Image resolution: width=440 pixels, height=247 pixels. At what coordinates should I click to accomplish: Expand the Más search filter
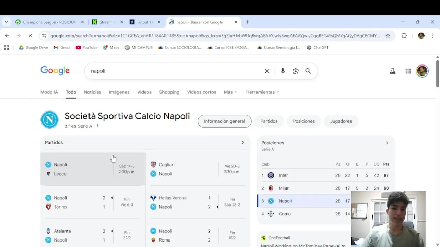coord(230,92)
